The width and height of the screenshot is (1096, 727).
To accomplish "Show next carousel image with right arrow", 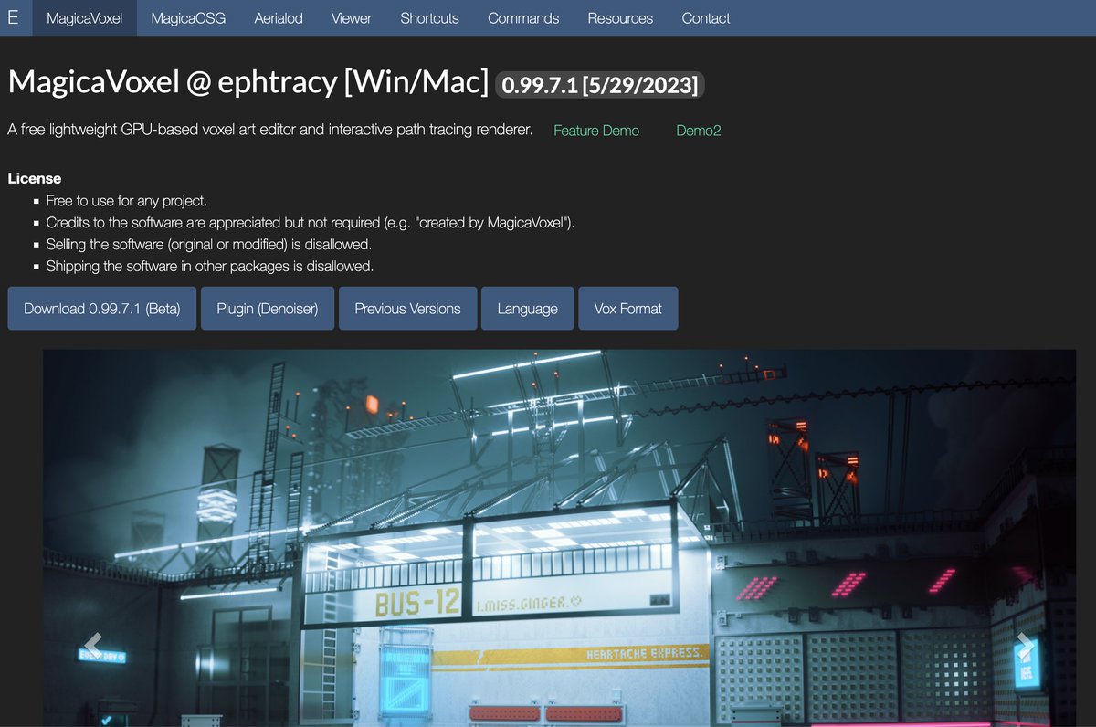I will point(1025,644).
